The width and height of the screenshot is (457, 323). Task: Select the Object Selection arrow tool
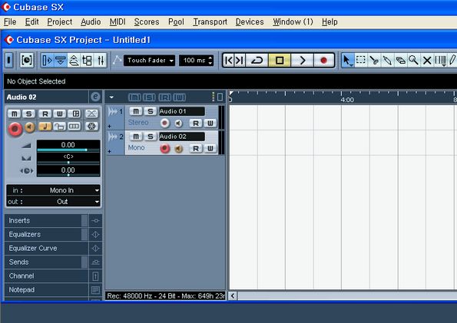click(347, 61)
